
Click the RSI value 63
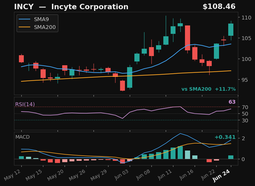(x=232, y=102)
